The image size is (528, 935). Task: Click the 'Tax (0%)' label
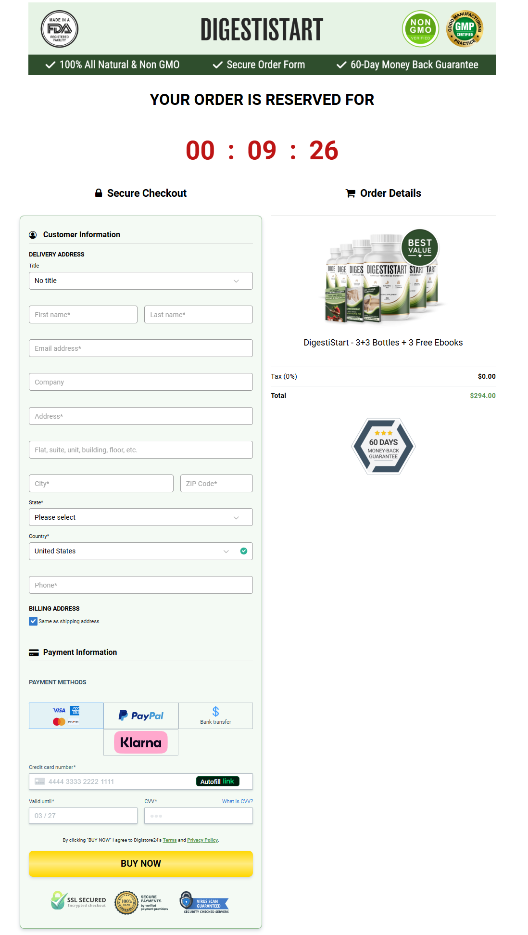pos(284,376)
